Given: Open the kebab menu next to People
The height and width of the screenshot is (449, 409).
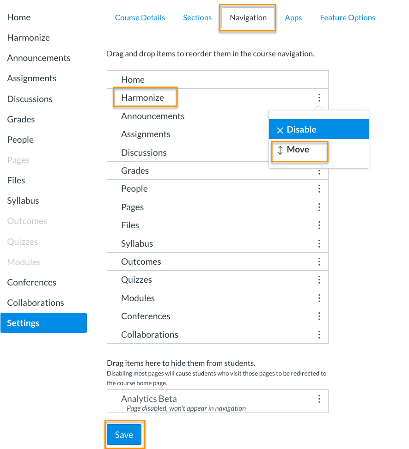Looking at the screenshot, I should coord(319,188).
